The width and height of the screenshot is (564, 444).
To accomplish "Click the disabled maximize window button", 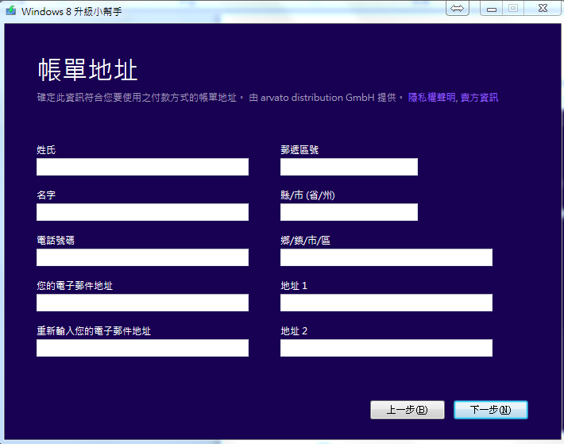I will pyautogui.click(x=513, y=8).
